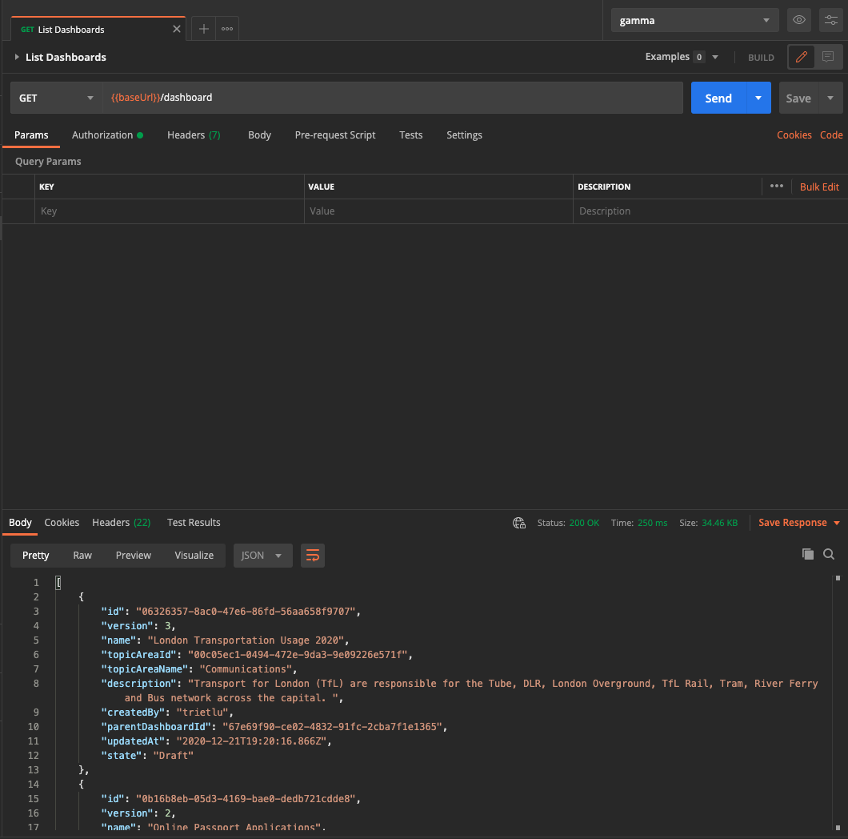Viewport: 848px width, 839px height.
Task: Open the JSON format dropdown
Action: click(263, 556)
